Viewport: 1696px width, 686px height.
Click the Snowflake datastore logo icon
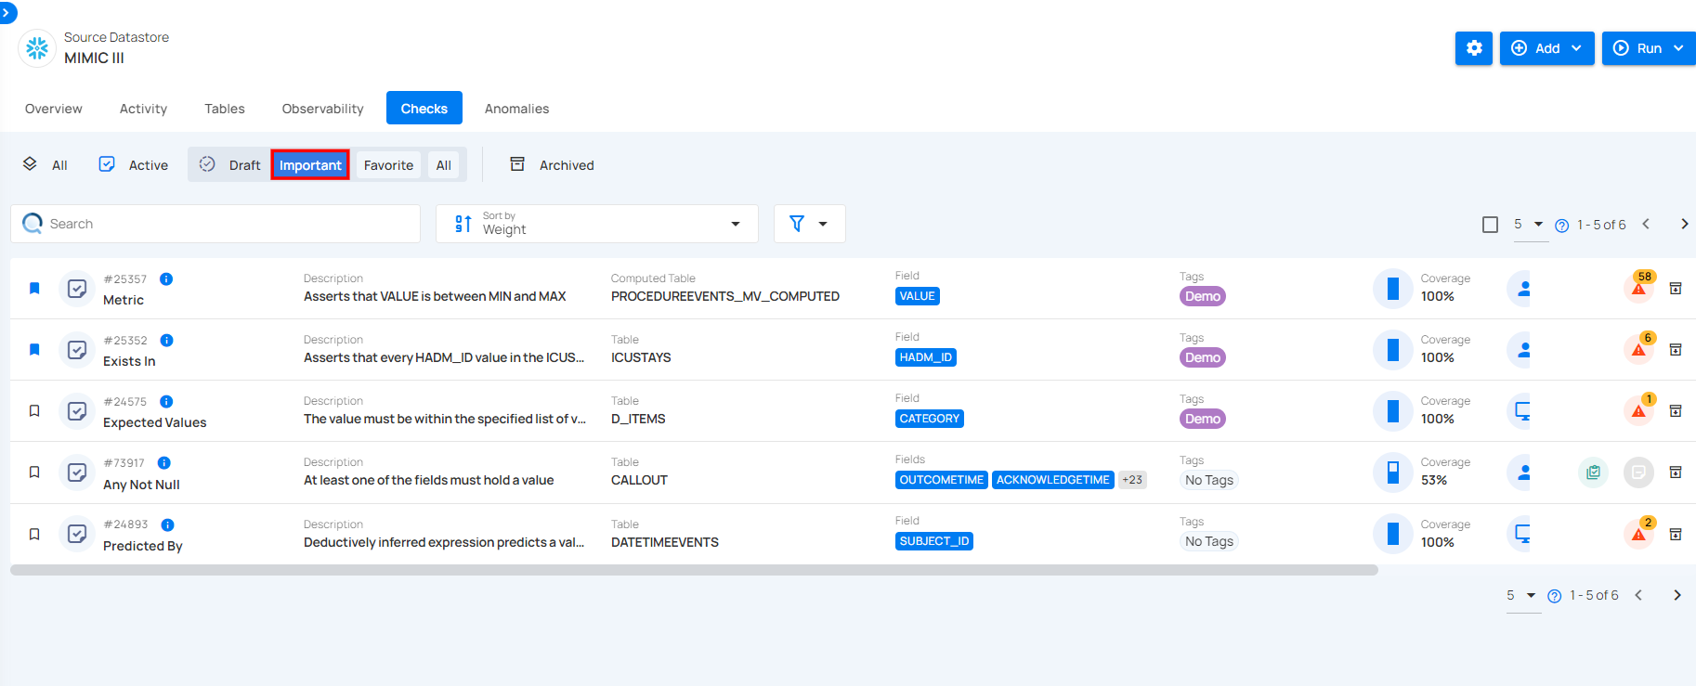pos(37,48)
